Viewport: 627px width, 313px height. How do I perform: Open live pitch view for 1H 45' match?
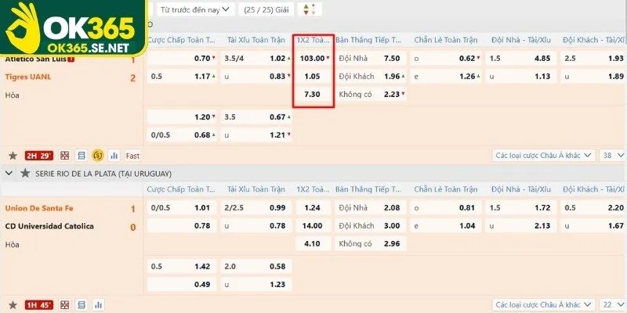(65, 305)
